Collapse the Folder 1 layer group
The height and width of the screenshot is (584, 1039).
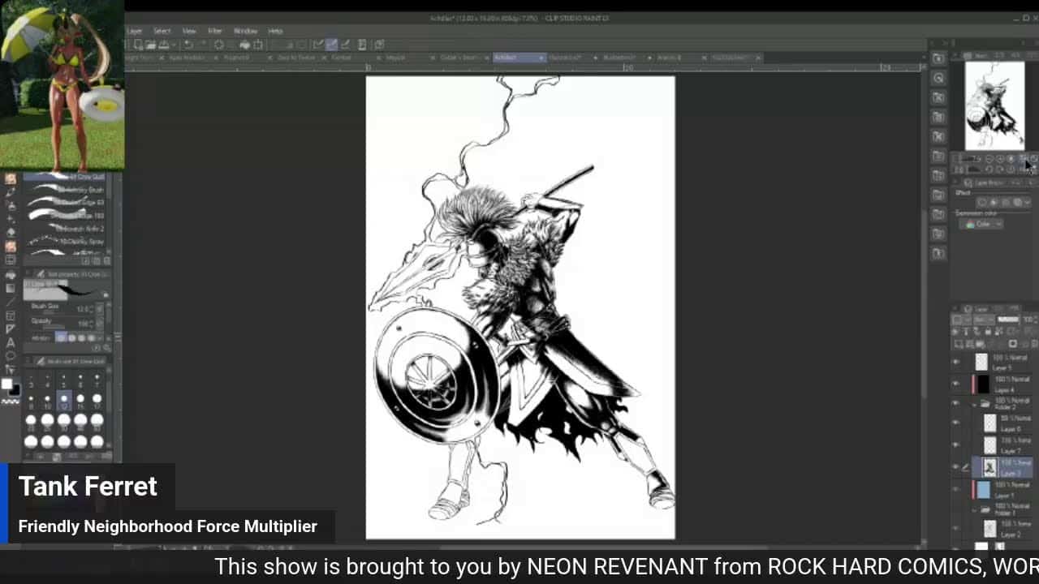tap(974, 509)
